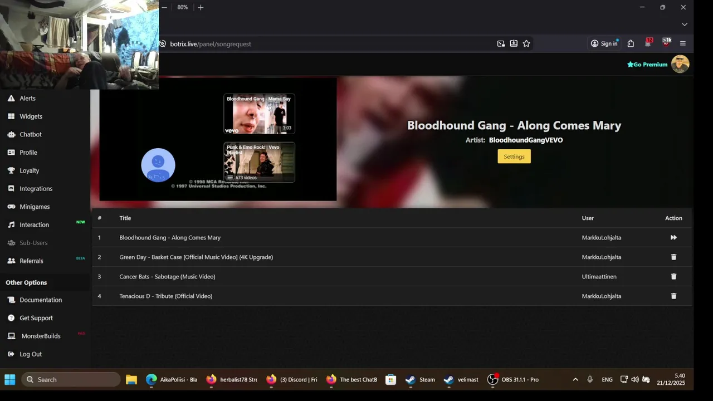Switch to the Discord Firefox window

tap(292, 379)
